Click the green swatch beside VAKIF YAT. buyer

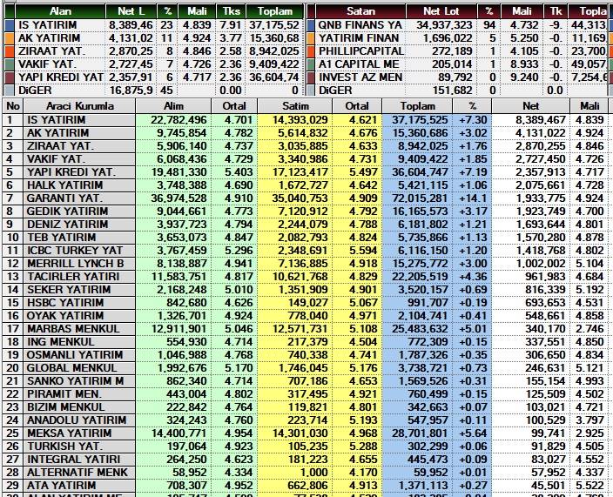(10, 64)
